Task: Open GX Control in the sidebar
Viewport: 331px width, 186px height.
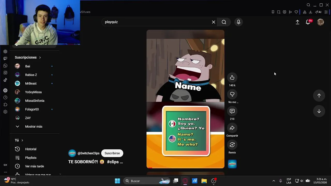Action: (5, 165)
